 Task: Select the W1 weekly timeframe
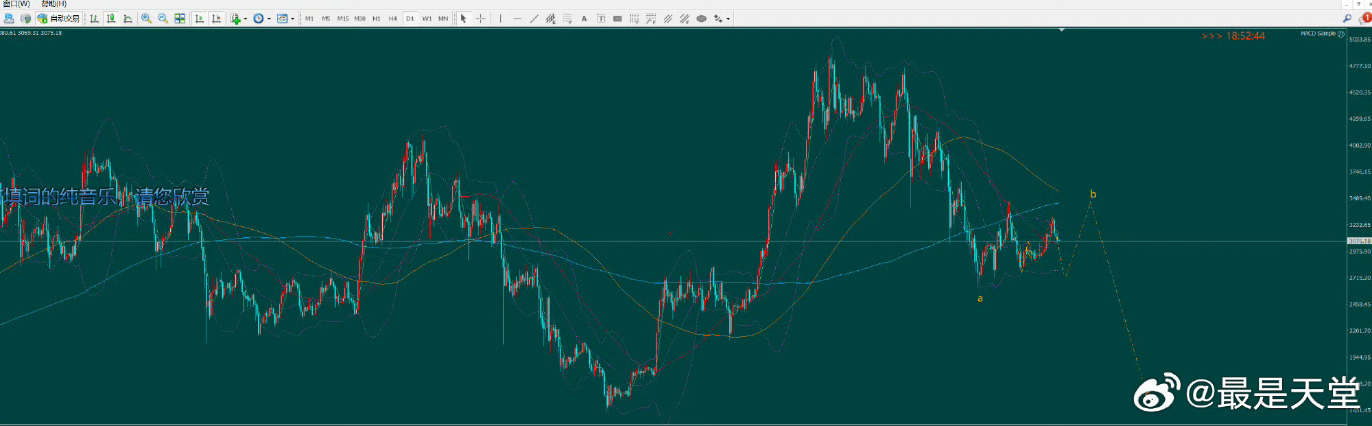pyautogui.click(x=427, y=19)
